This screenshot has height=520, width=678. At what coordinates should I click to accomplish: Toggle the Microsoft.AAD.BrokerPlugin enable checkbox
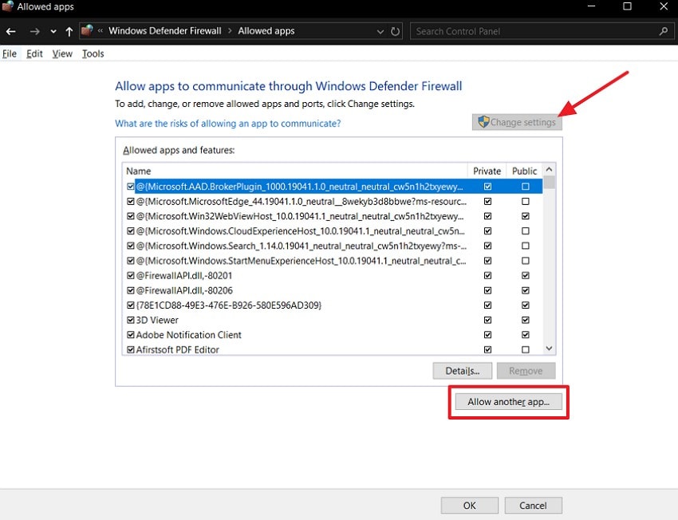point(131,187)
